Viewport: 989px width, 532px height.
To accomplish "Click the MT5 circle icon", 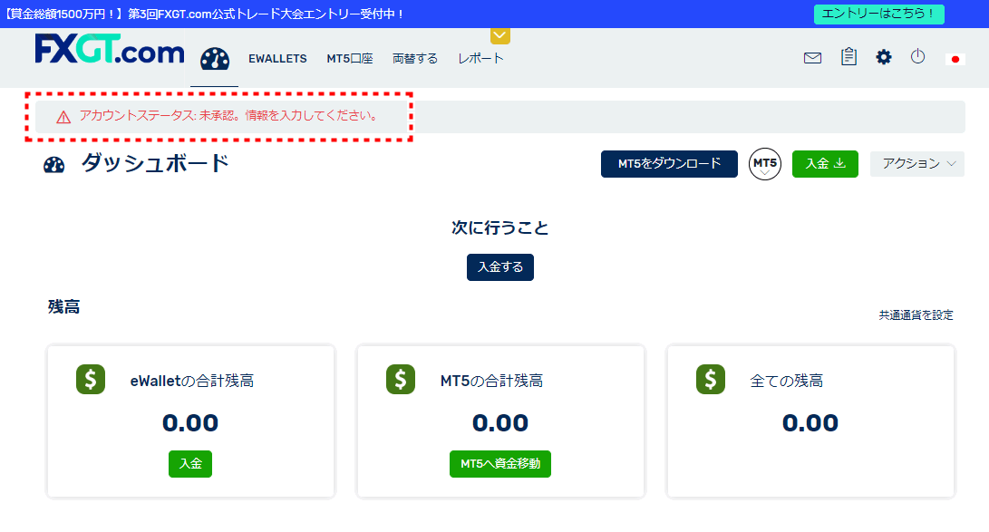I will coord(764,164).
